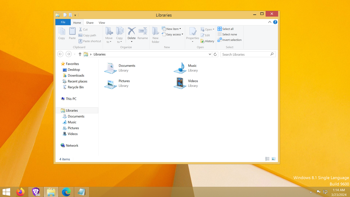Select the Videos library item
The image size is (350, 197).
[186, 83]
